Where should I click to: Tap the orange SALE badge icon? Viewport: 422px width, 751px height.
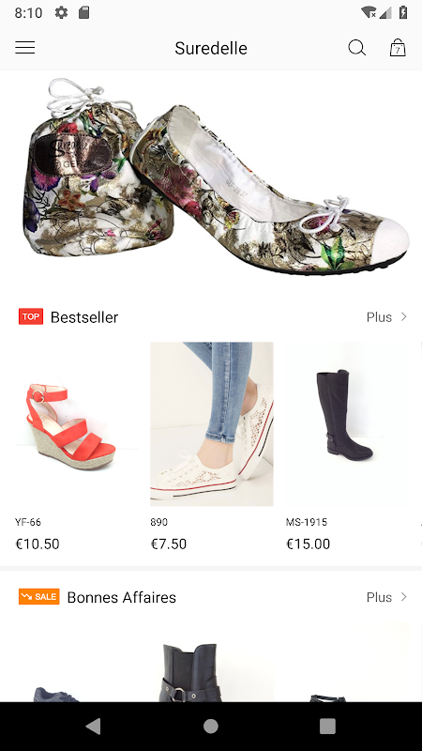(39, 597)
